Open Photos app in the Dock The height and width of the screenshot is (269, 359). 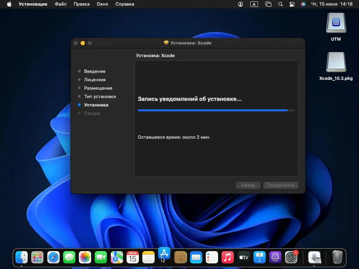[85, 257]
